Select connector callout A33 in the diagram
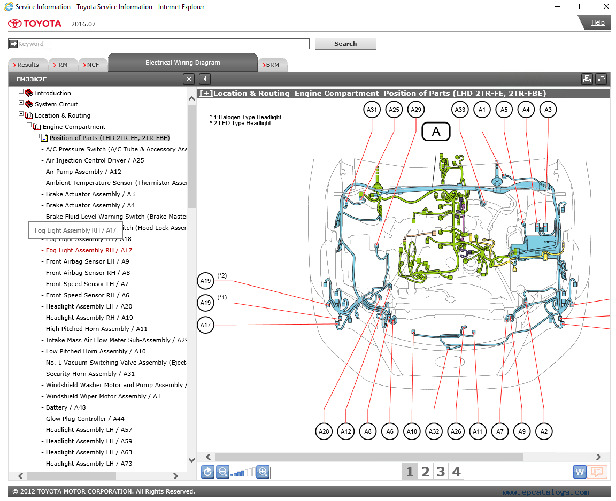The image size is (616, 501). coord(460,110)
